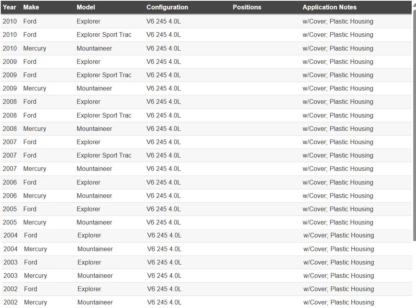This screenshot has width=416, height=308.
Task: Click the 2002 Ford Explorer year cell
Action: click(x=11, y=289)
